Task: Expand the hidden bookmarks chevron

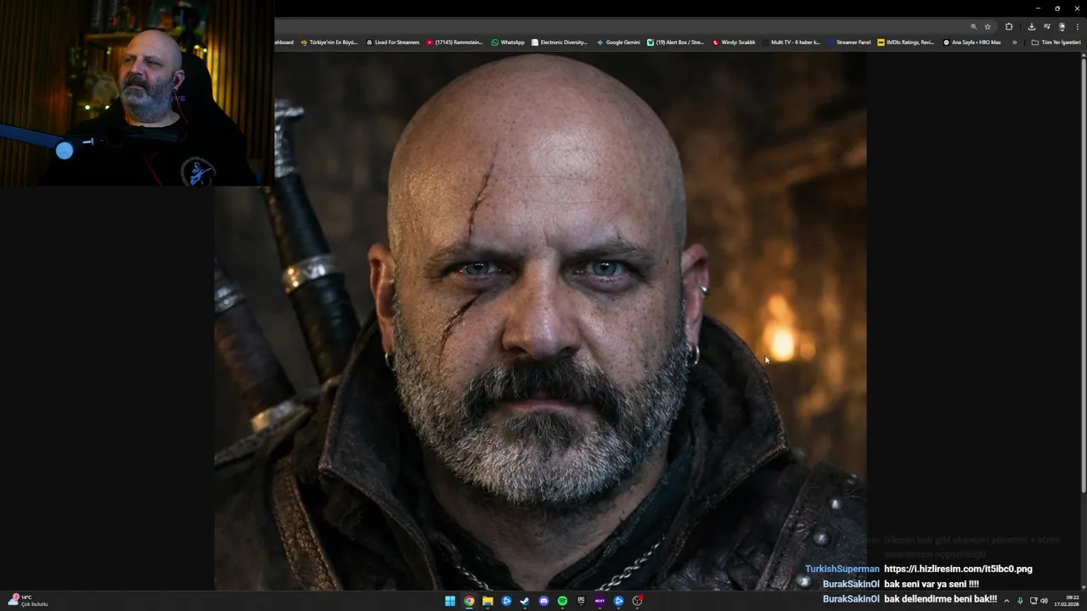Action: coord(1014,42)
